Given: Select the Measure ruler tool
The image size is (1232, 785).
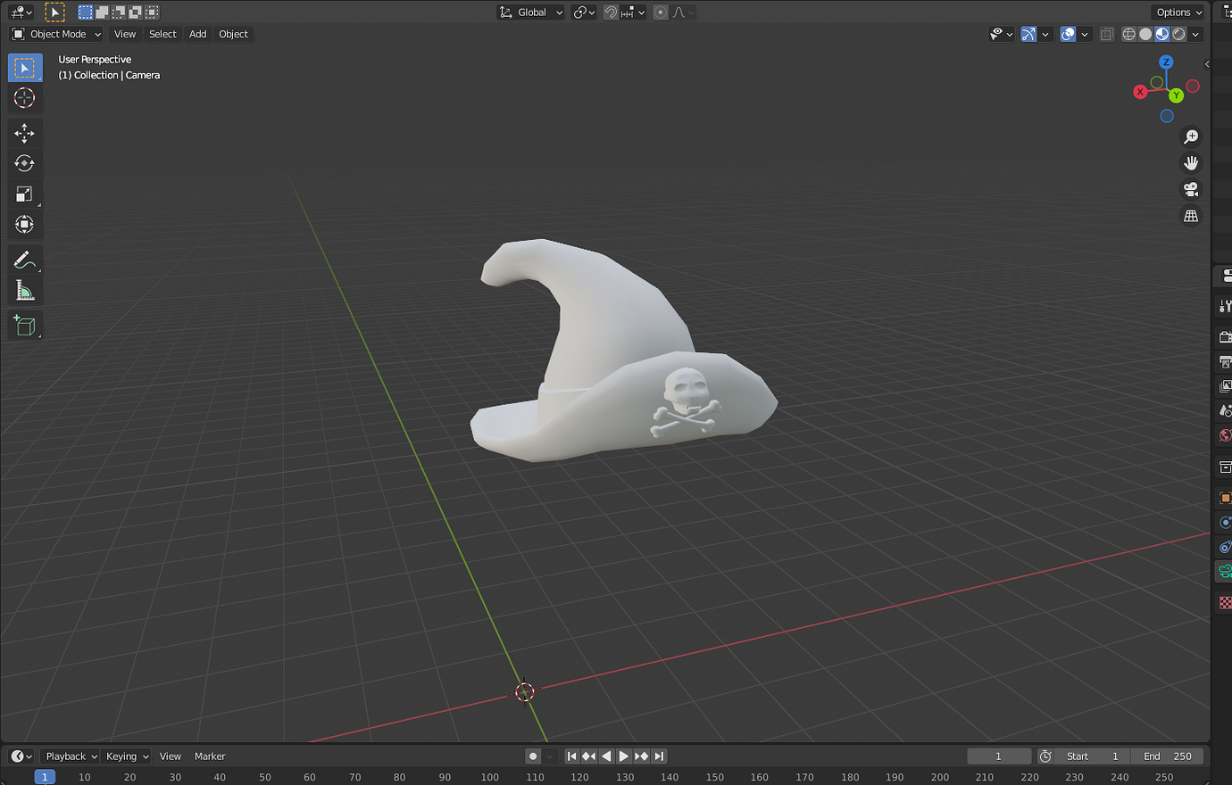Looking at the screenshot, I should click(x=25, y=290).
